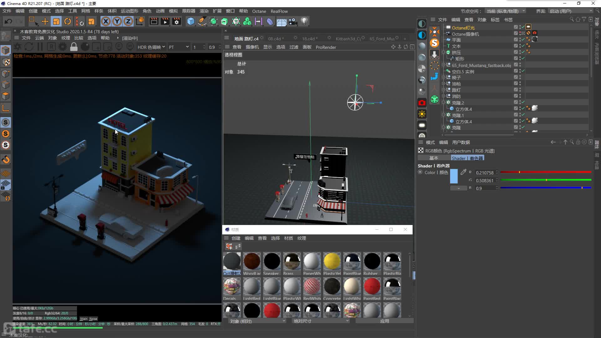Collapse the 挤压 extrude object
Image resolution: width=601 pixels, height=338 pixels.
(443, 52)
